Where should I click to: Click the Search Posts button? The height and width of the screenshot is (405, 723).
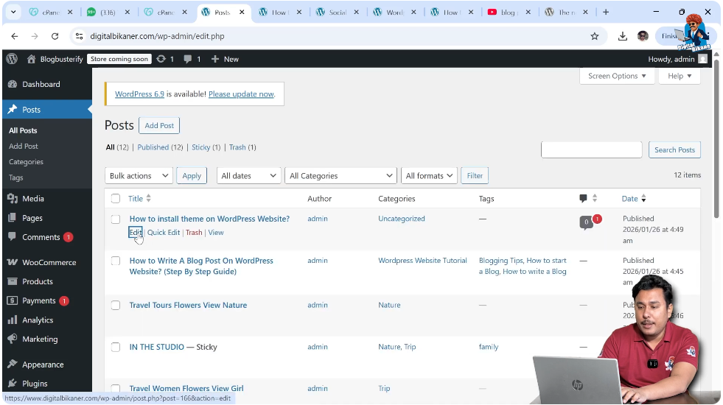(674, 149)
